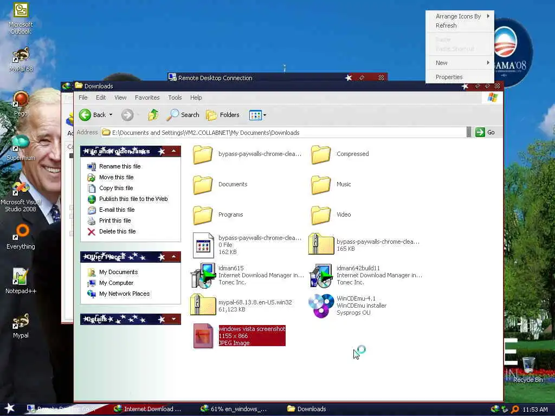Open the Help menu
555x416 pixels.
pyautogui.click(x=196, y=97)
